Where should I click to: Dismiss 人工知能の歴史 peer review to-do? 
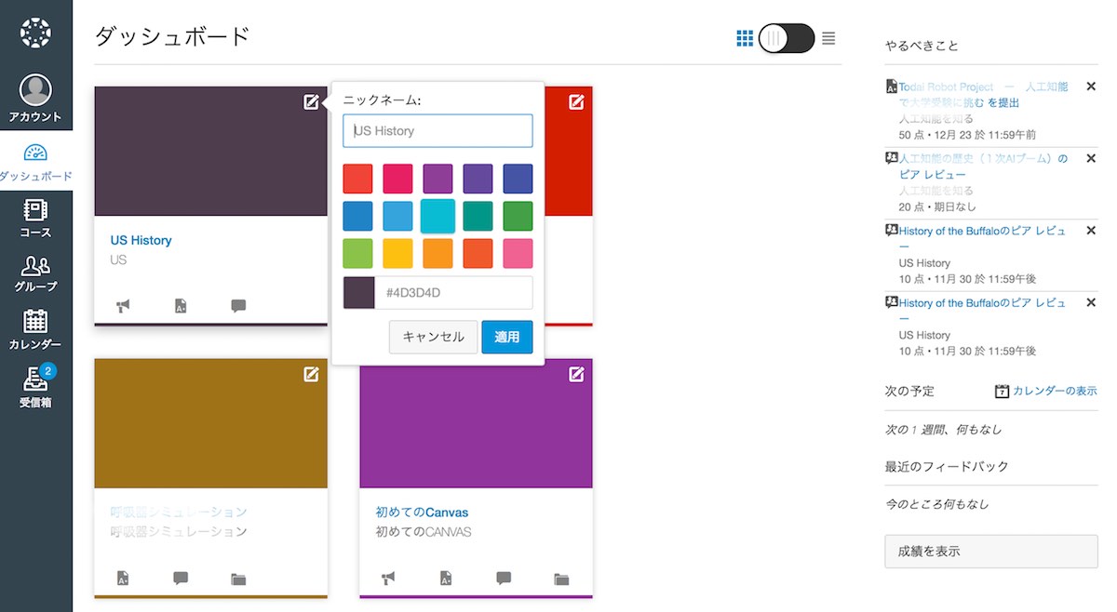pyautogui.click(x=1091, y=158)
